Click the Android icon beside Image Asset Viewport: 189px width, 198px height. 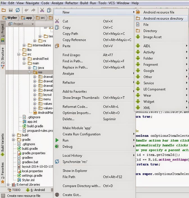pos(138,37)
